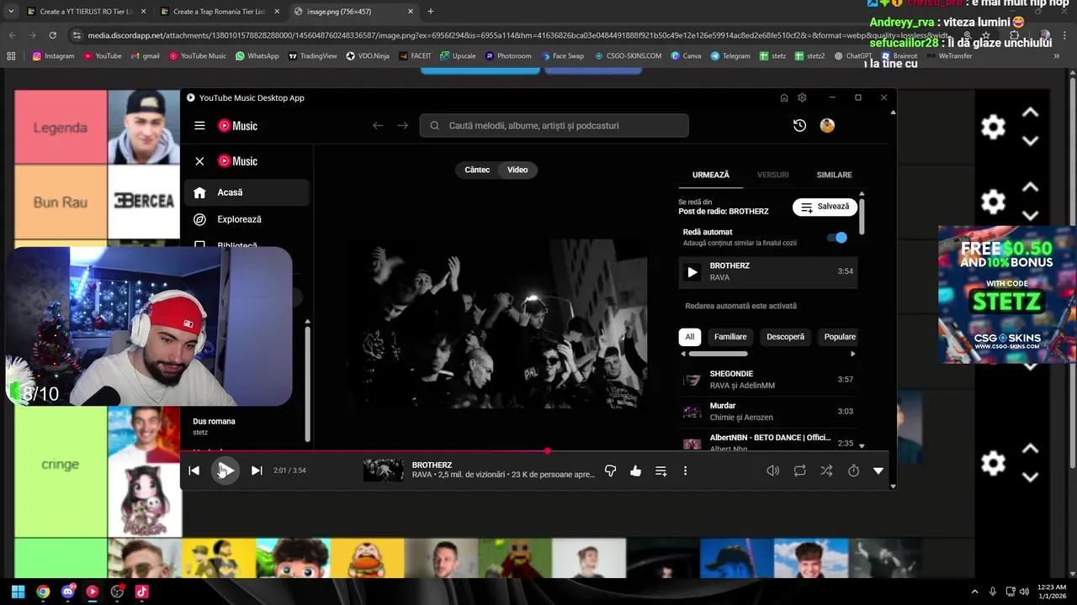Screen dimensions: 1077x605
Task: Open settings gear for Bun Rau tier row
Action: pos(993,202)
